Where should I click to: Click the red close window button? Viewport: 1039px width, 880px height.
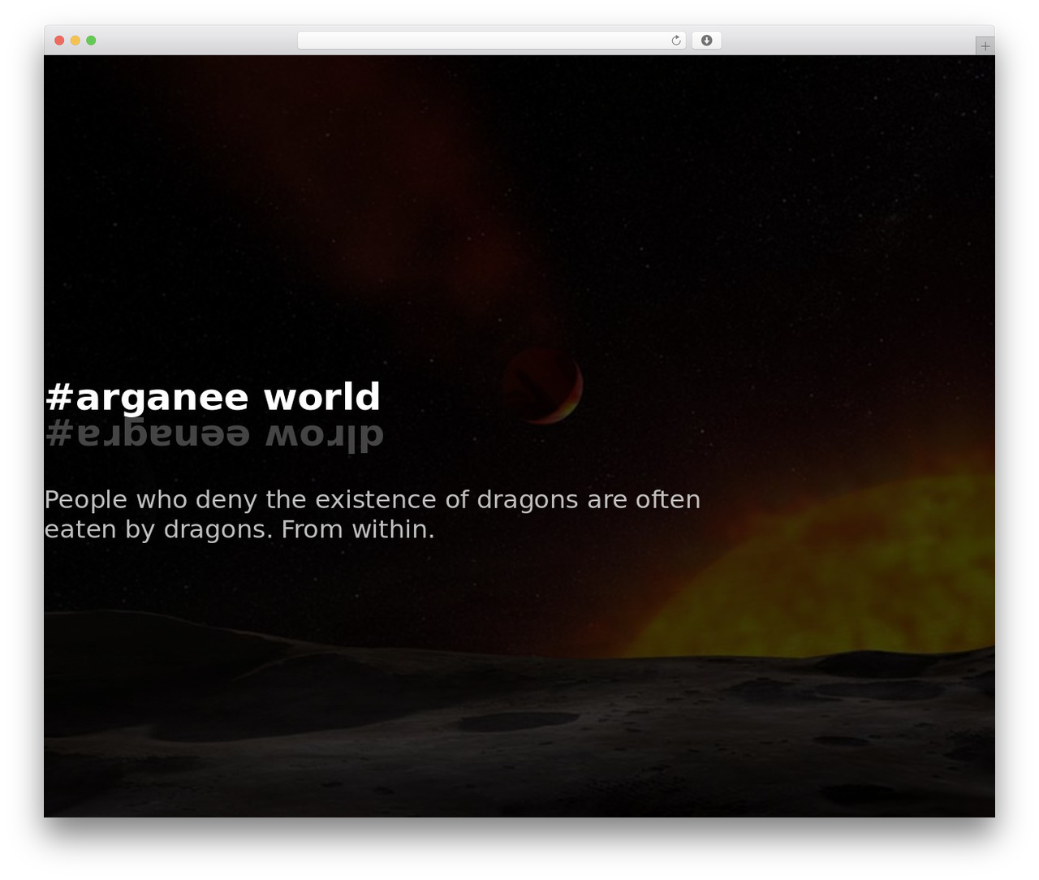tap(59, 41)
